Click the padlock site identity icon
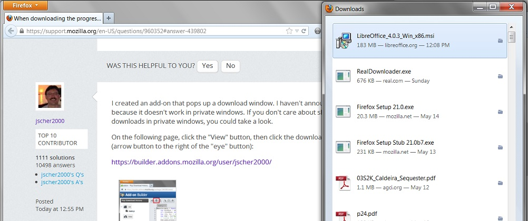The image size is (528, 221). [x=22, y=31]
